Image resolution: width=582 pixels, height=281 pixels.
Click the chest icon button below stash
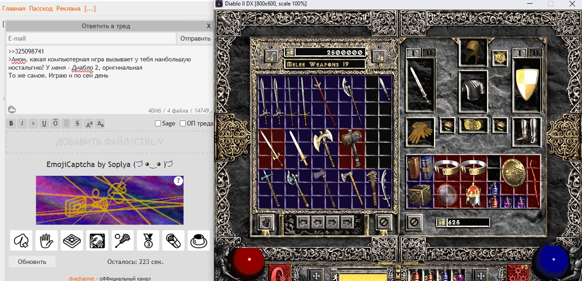coord(266,223)
